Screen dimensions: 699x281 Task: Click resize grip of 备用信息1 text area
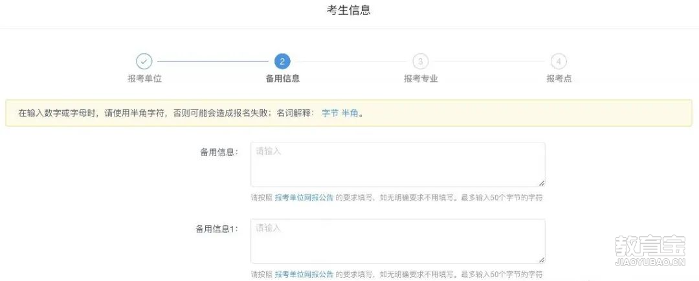542,260
